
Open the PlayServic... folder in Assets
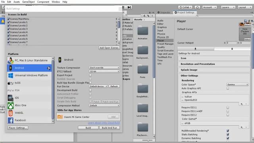[143, 127]
